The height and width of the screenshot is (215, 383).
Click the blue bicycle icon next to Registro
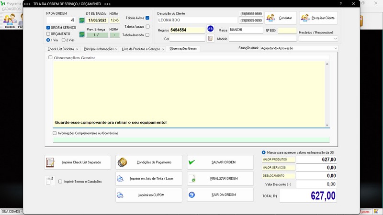point(210,29)
